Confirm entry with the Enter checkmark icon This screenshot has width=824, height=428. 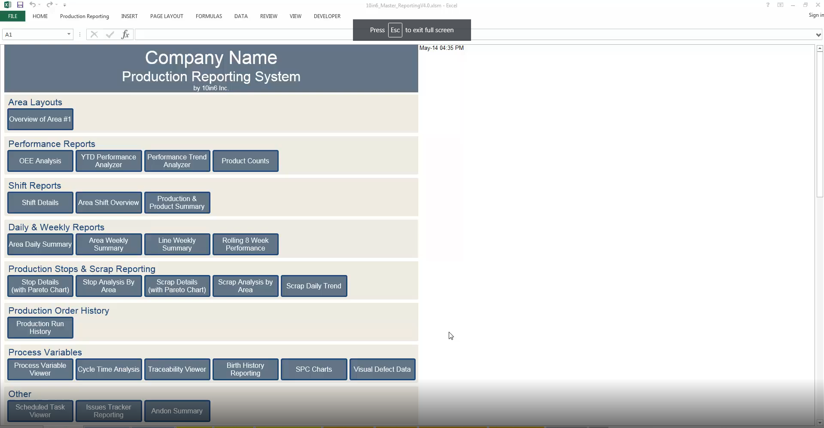pyautogui.click(x=110, y=34)
